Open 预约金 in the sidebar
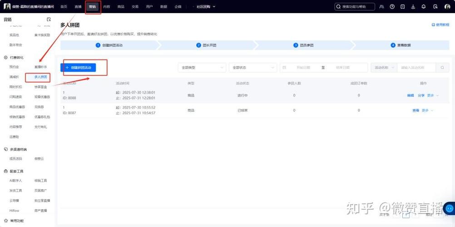The height and width of the screenshot is (227, 455). (14, 67)
